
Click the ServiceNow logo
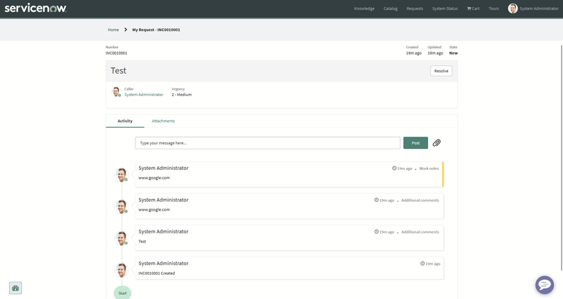(36, 8)
